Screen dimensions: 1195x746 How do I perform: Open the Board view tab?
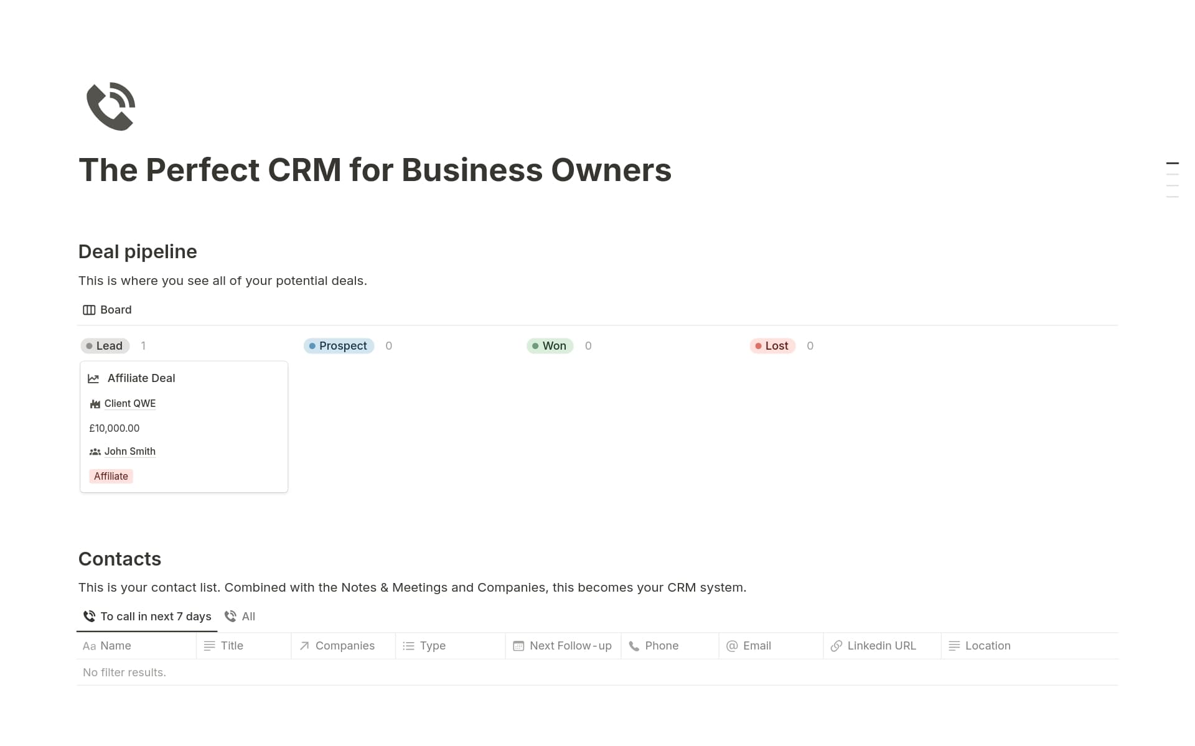(x=108, y=310)
